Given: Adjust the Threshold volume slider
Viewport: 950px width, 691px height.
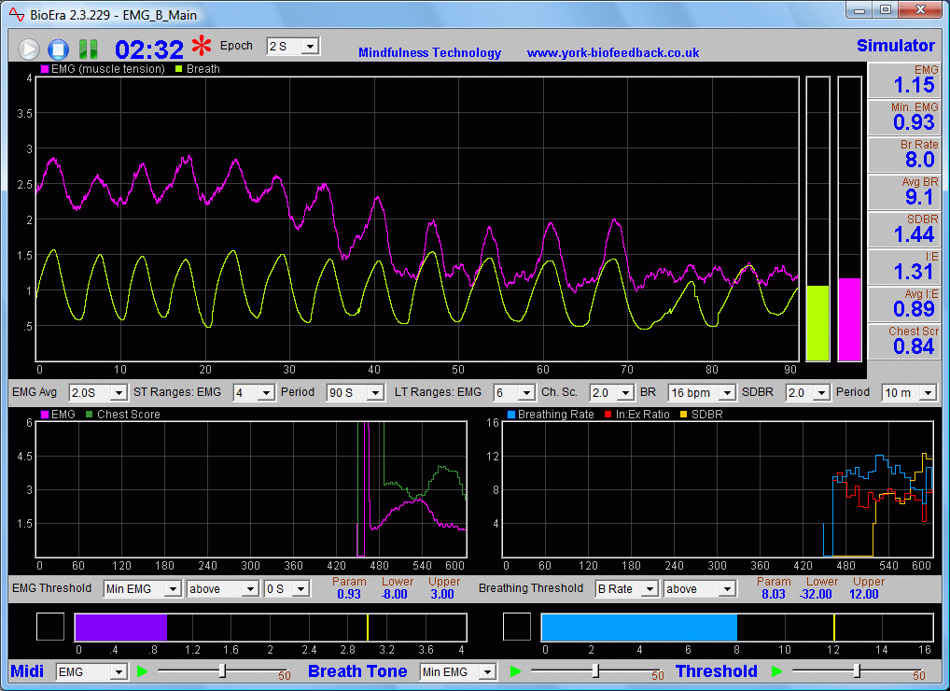Looking at the screenshot, I should click(x=857, y=670).
